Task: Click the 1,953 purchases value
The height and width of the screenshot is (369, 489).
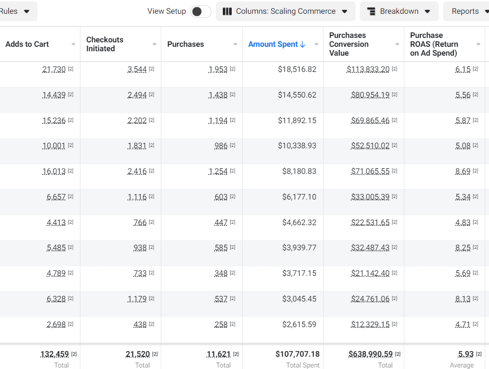Action: pos(218,69)
